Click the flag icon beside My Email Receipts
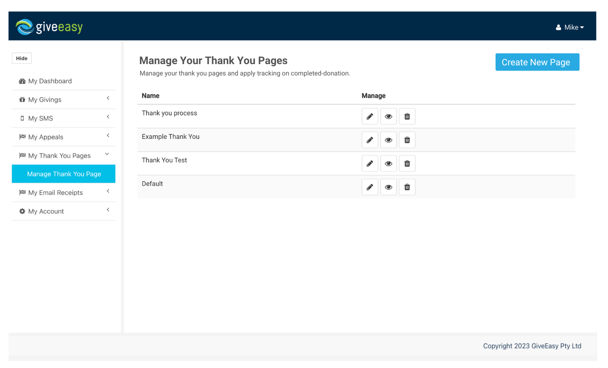Viewport: 608px width, 368px height. [22, 193]
